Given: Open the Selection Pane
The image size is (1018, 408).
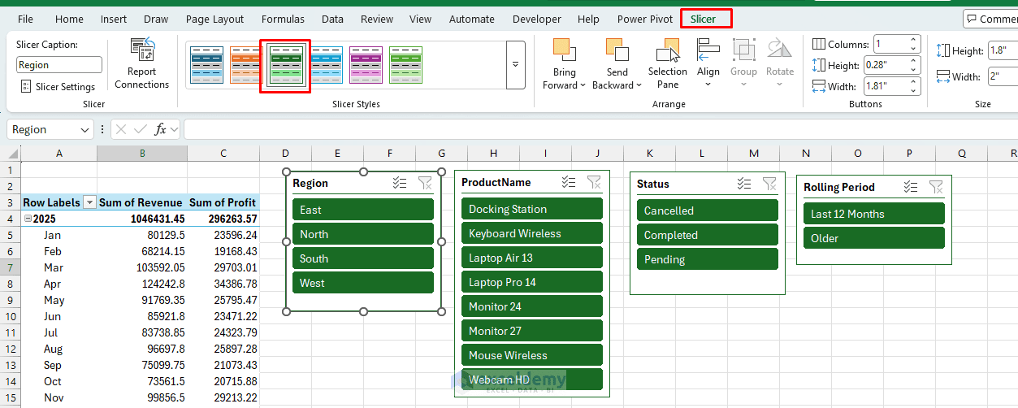Looking at the screenshot, I should pos(668,63).
